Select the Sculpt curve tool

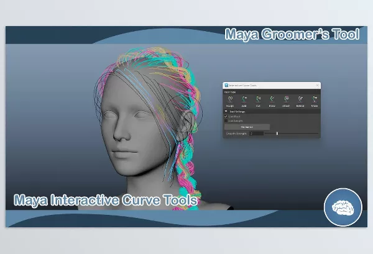(230, 101)
